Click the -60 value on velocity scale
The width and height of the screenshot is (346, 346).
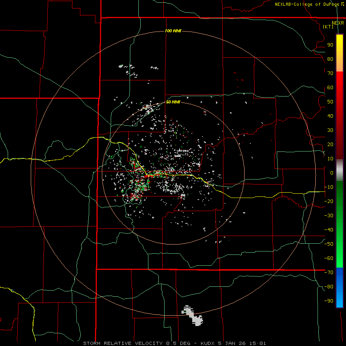click(x=329, y=258)
